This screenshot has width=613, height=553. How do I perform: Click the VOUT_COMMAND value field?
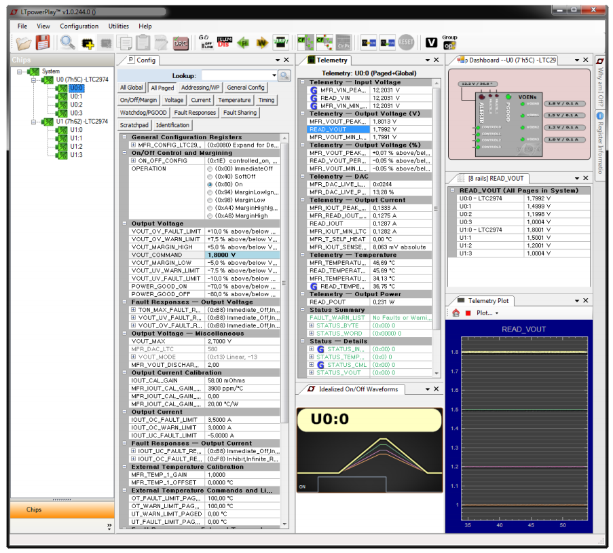click(x=241, y=255)
